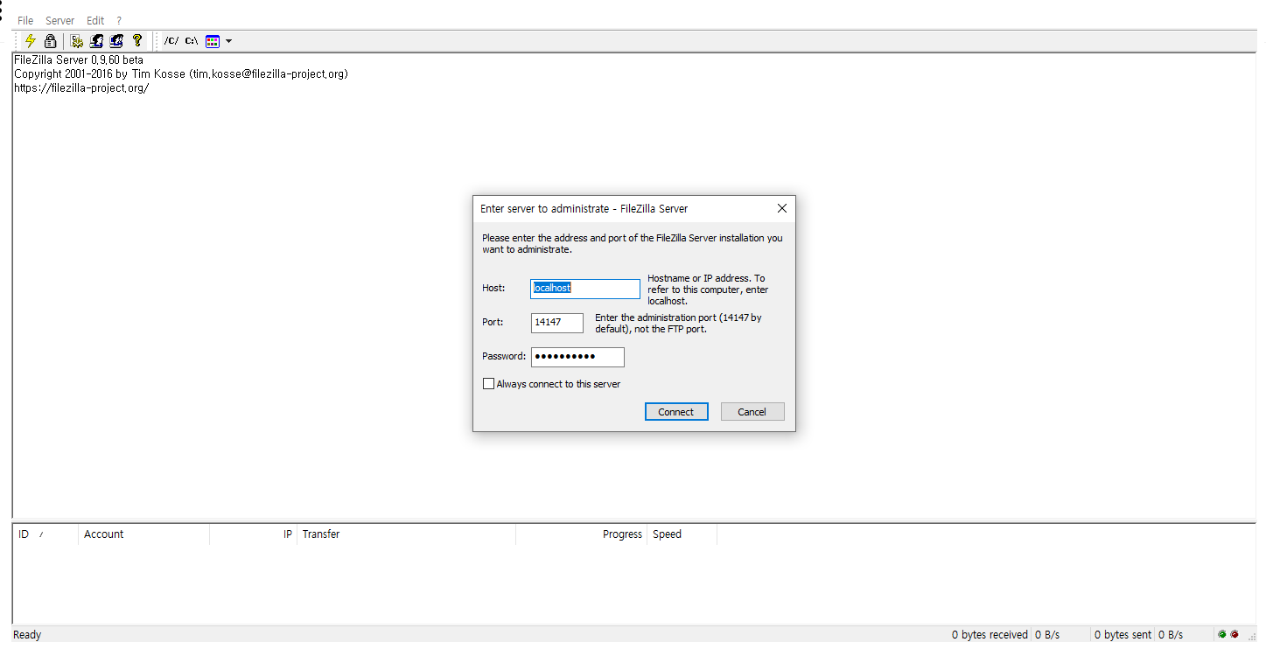The width and height of the screenshot is (1266, 656).
Task: Click the green status indicator light
Action: (x=1222, y=635)
